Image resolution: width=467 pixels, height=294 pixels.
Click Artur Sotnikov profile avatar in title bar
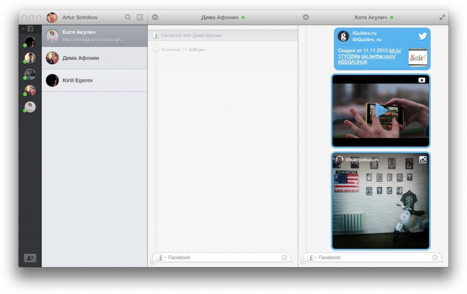52,17
